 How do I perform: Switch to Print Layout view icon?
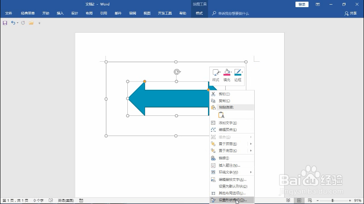(299, 200)
